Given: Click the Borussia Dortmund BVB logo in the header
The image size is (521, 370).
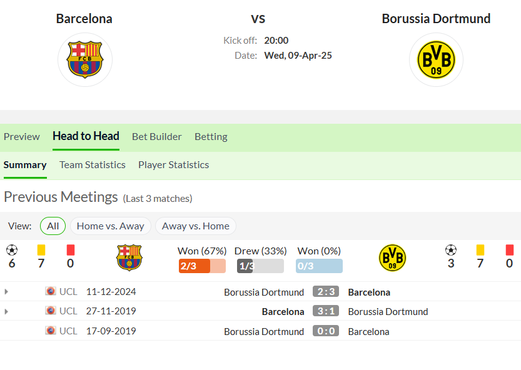Looking at the screenshot, I should 436,60.
